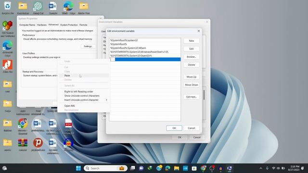Close the Edit environment variable dialog
The height and width of the screenshot is (173, 308).
(199, 31)
